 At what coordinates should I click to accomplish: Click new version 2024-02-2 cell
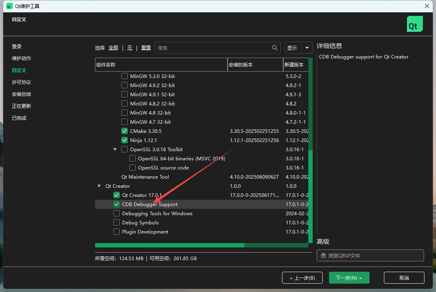pyautogui.click(x=297, y=213)
